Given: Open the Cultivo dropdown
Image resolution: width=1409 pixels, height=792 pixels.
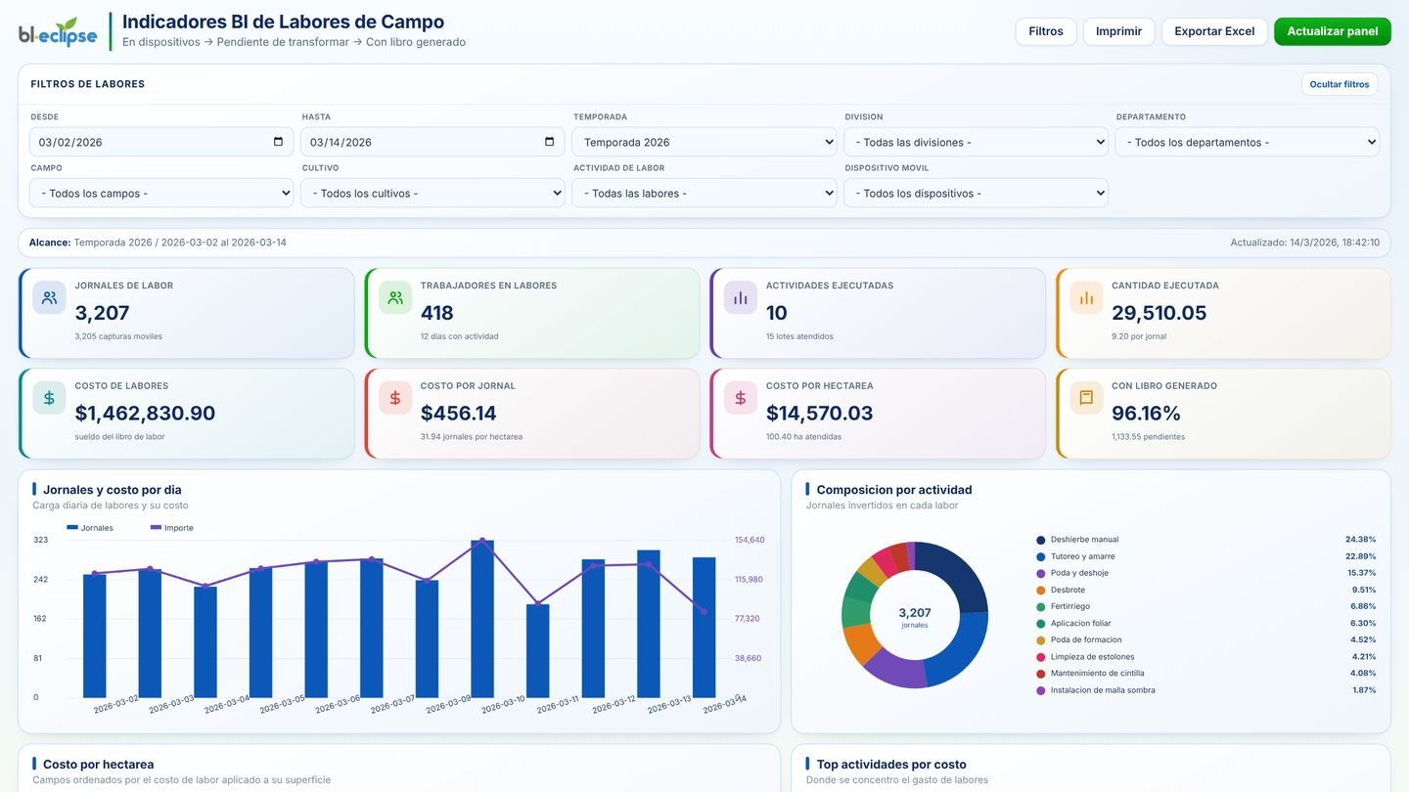Looking at the screenshot, I should coord(432,193).
